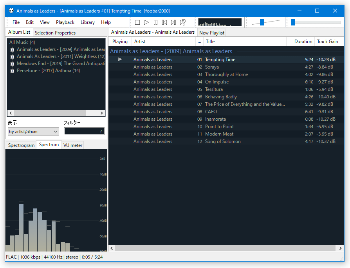
Task: Select track 07 The Price of Everything
Action: 226,104
